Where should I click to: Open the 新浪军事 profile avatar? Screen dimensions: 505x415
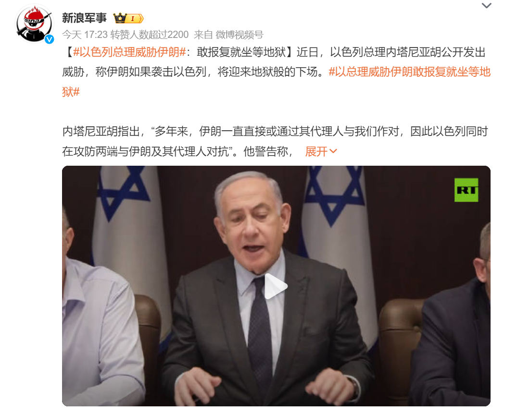tap(35, 23)
